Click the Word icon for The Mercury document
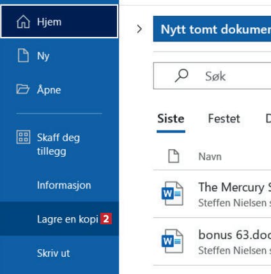This screenshot has height=274, width=271. (x=173, y=194)
